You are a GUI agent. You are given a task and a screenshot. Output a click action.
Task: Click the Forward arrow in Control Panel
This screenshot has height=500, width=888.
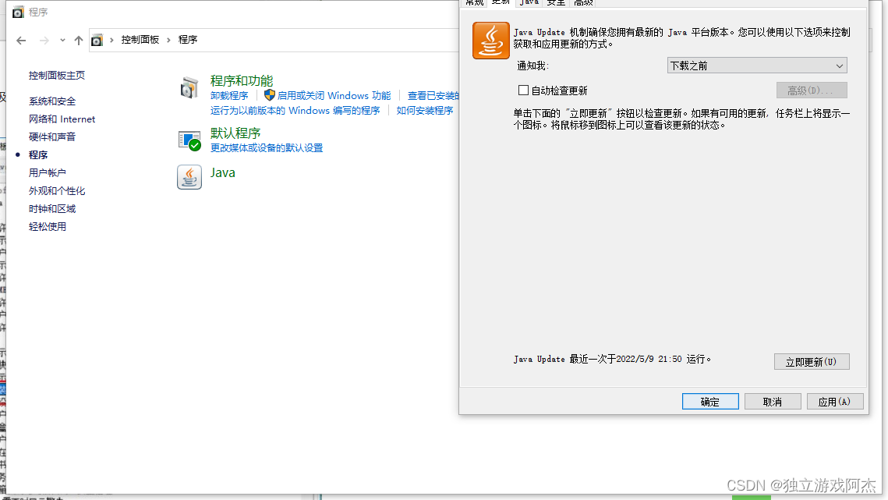tap(44, 41)
